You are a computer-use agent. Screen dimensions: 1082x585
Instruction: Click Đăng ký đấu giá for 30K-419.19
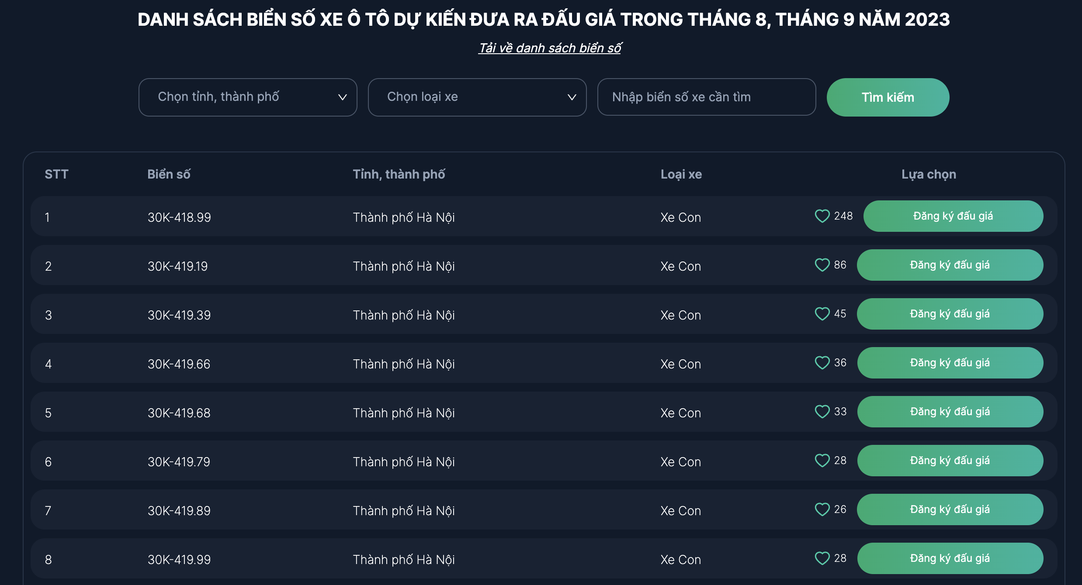950,265
